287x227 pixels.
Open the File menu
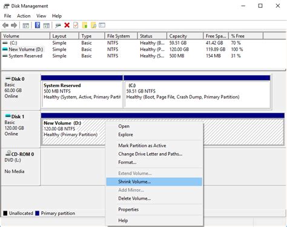click(8, 16)
